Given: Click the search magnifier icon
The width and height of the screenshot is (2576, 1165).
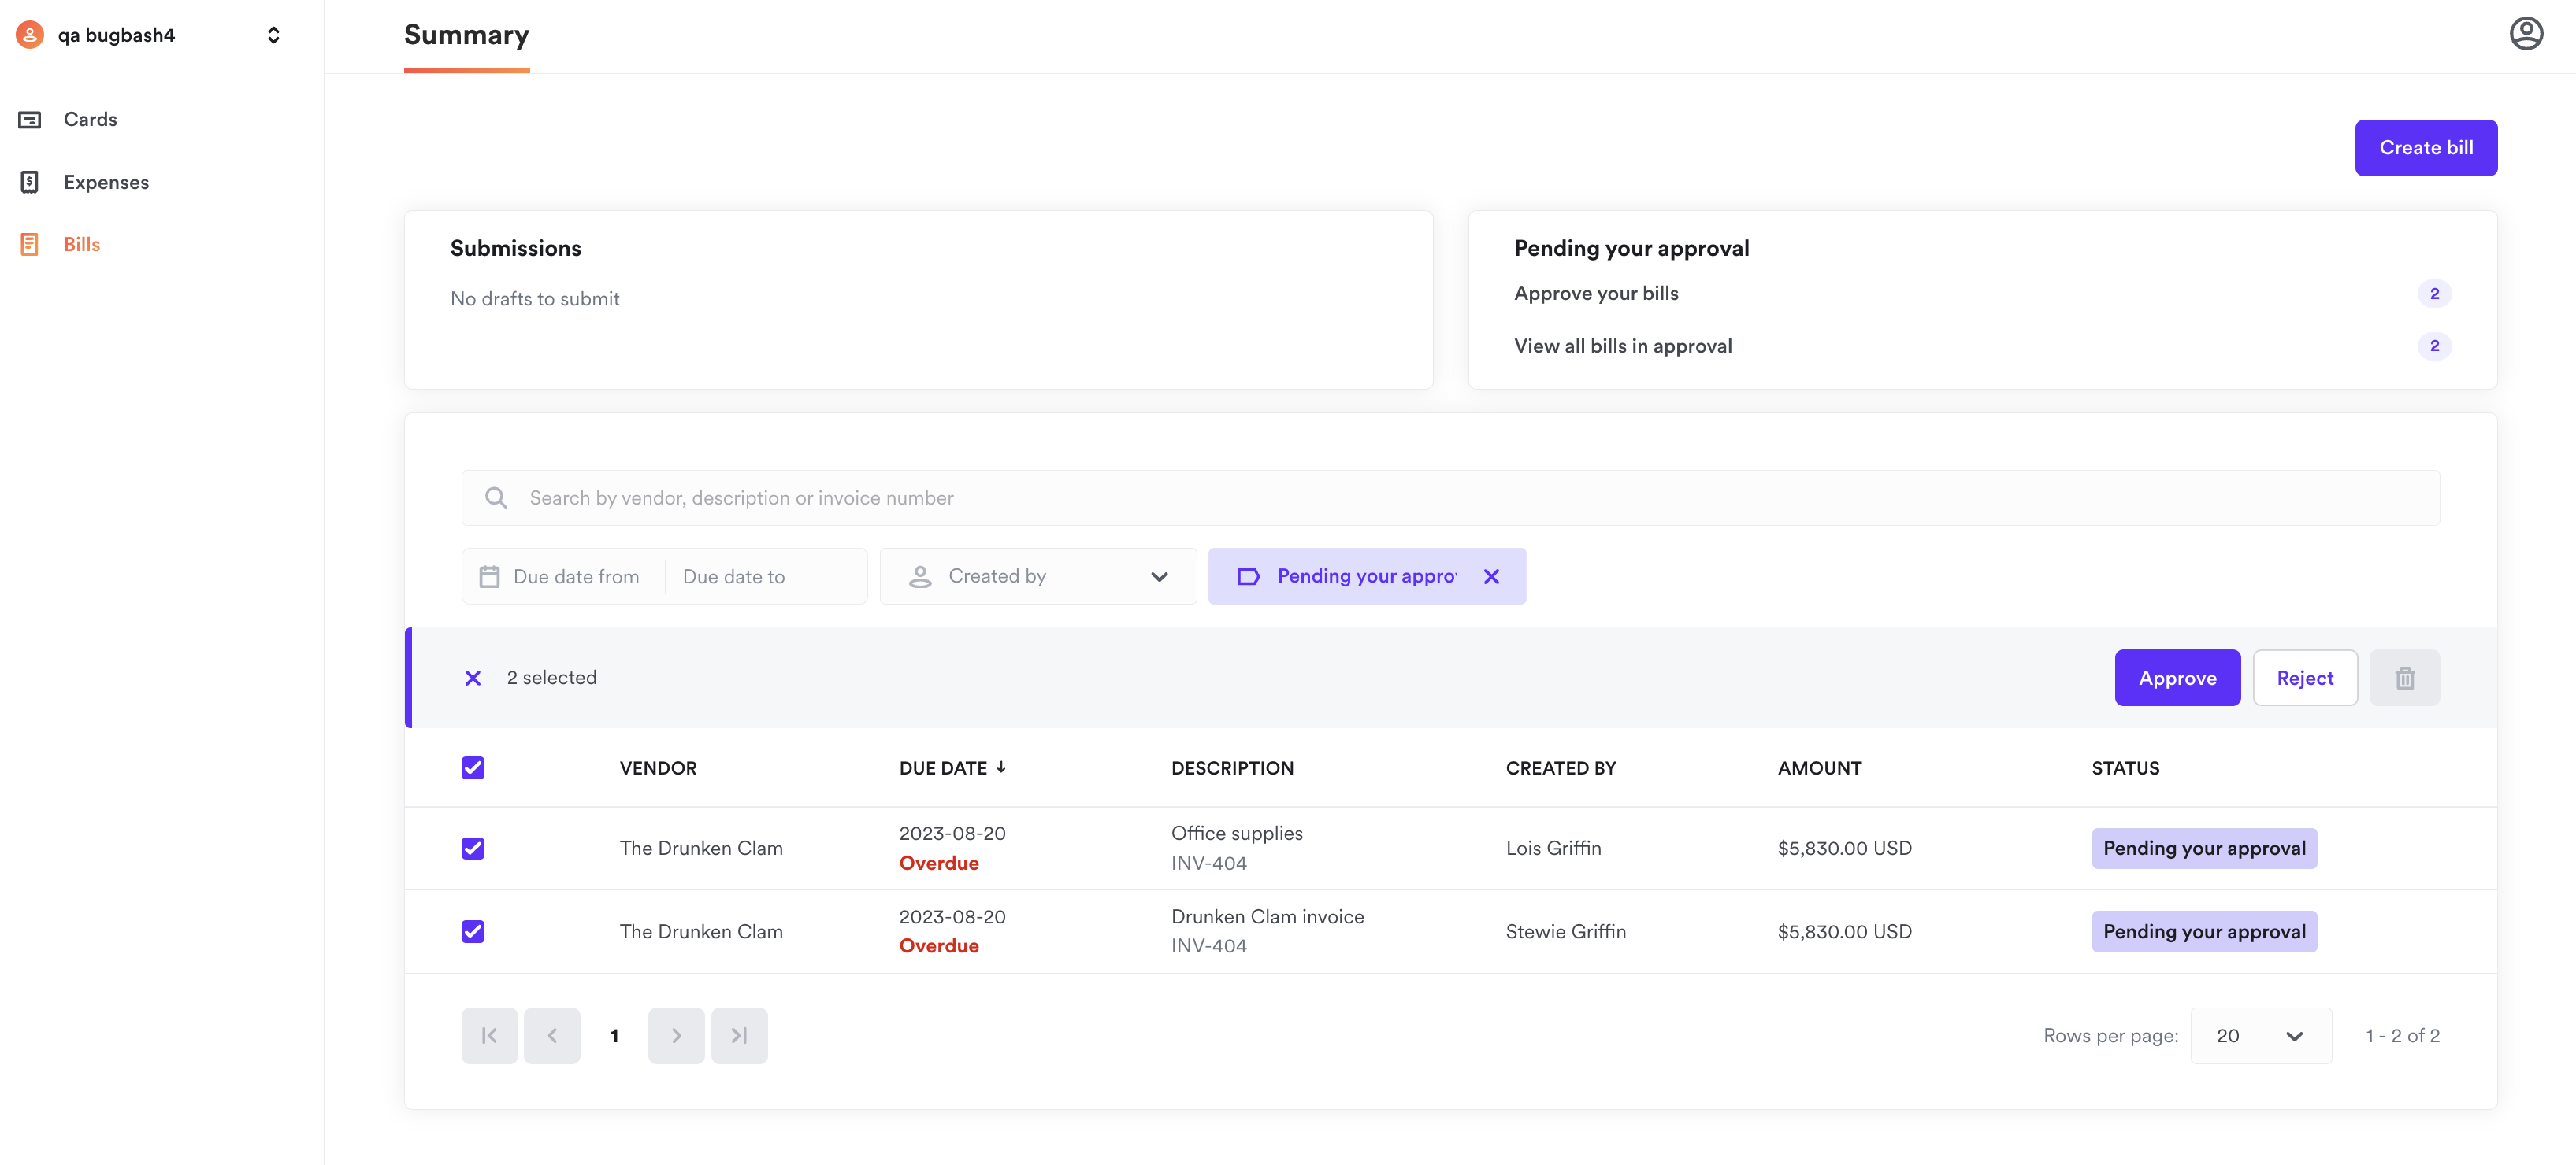Looking at the screenshot, I should (x=496, y=497).
